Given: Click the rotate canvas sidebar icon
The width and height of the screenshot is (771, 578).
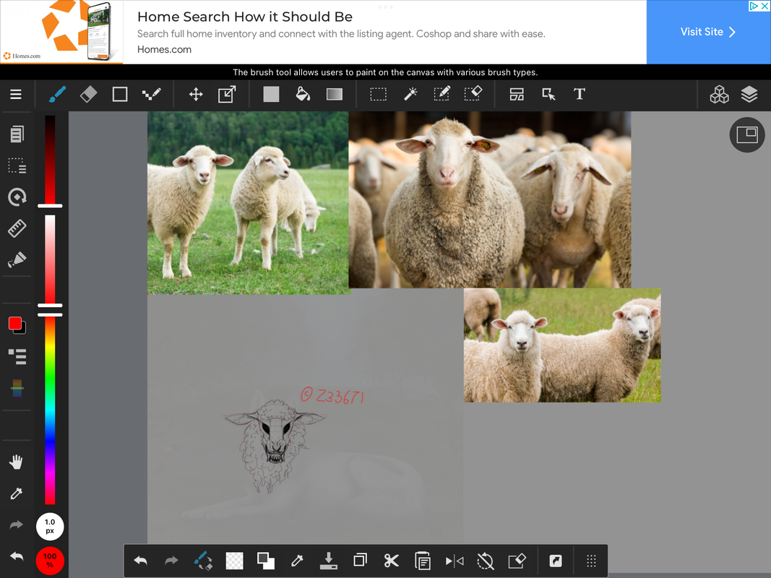Looking at the screenshot, I should click(17, 197).
